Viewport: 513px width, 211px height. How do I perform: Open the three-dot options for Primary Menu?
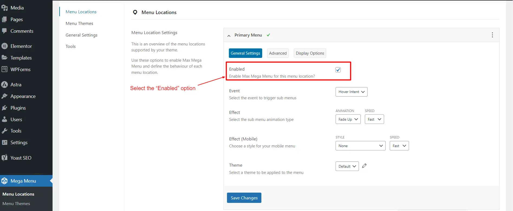[492, 35]
